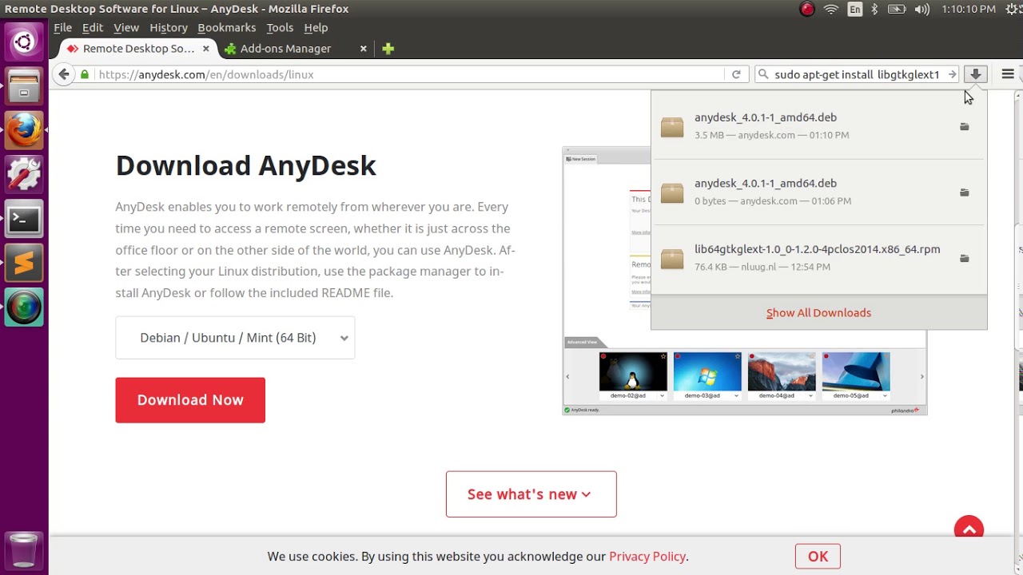
Task: Select the Remote Desktop Software tab
Action: 138,49
